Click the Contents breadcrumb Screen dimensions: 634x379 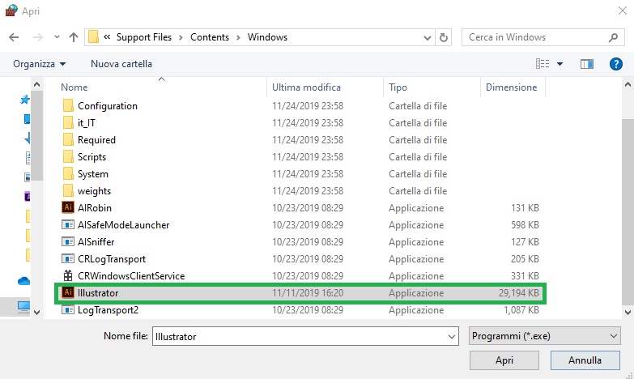coord(210,37)
